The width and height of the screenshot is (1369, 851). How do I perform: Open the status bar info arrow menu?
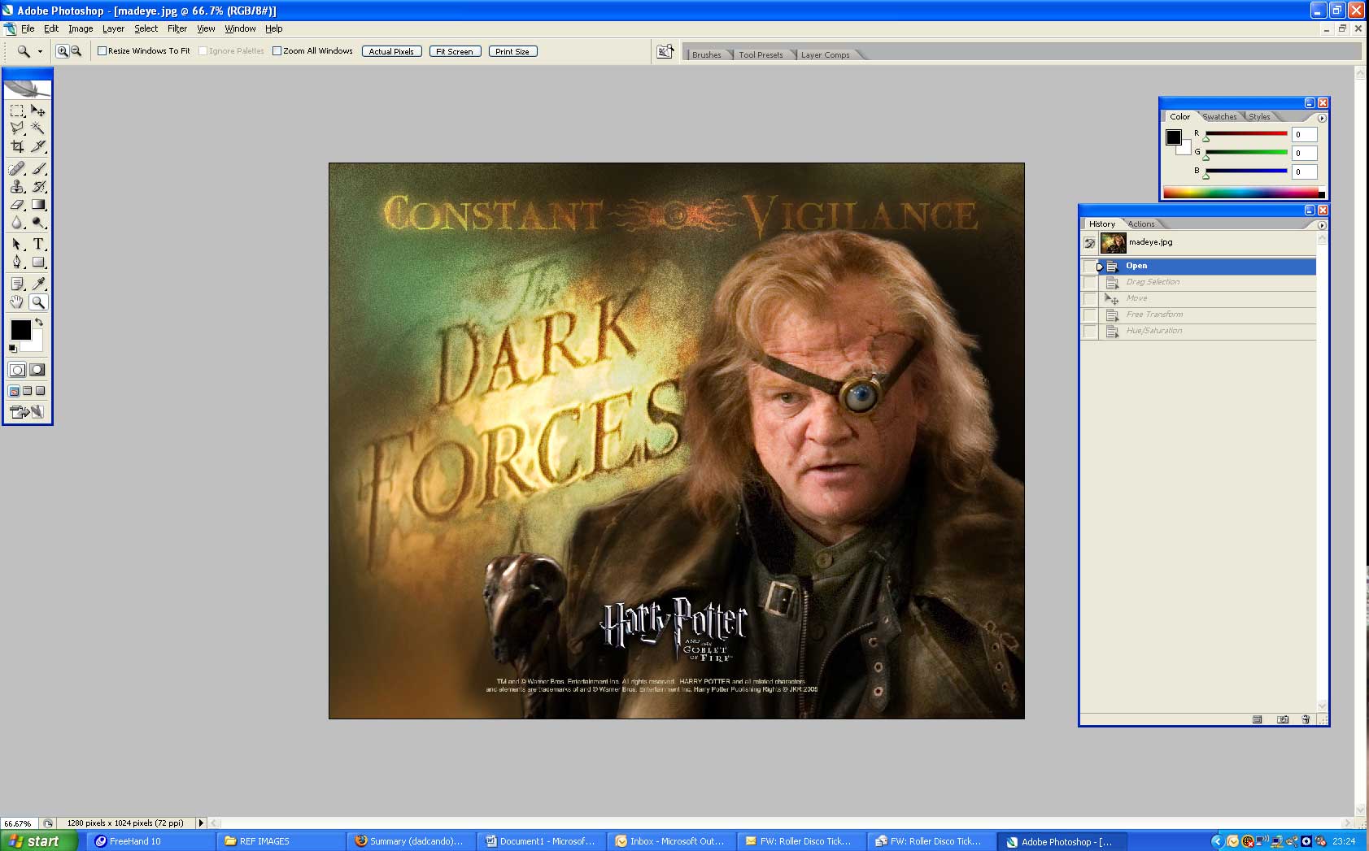(x=201, y=823)
